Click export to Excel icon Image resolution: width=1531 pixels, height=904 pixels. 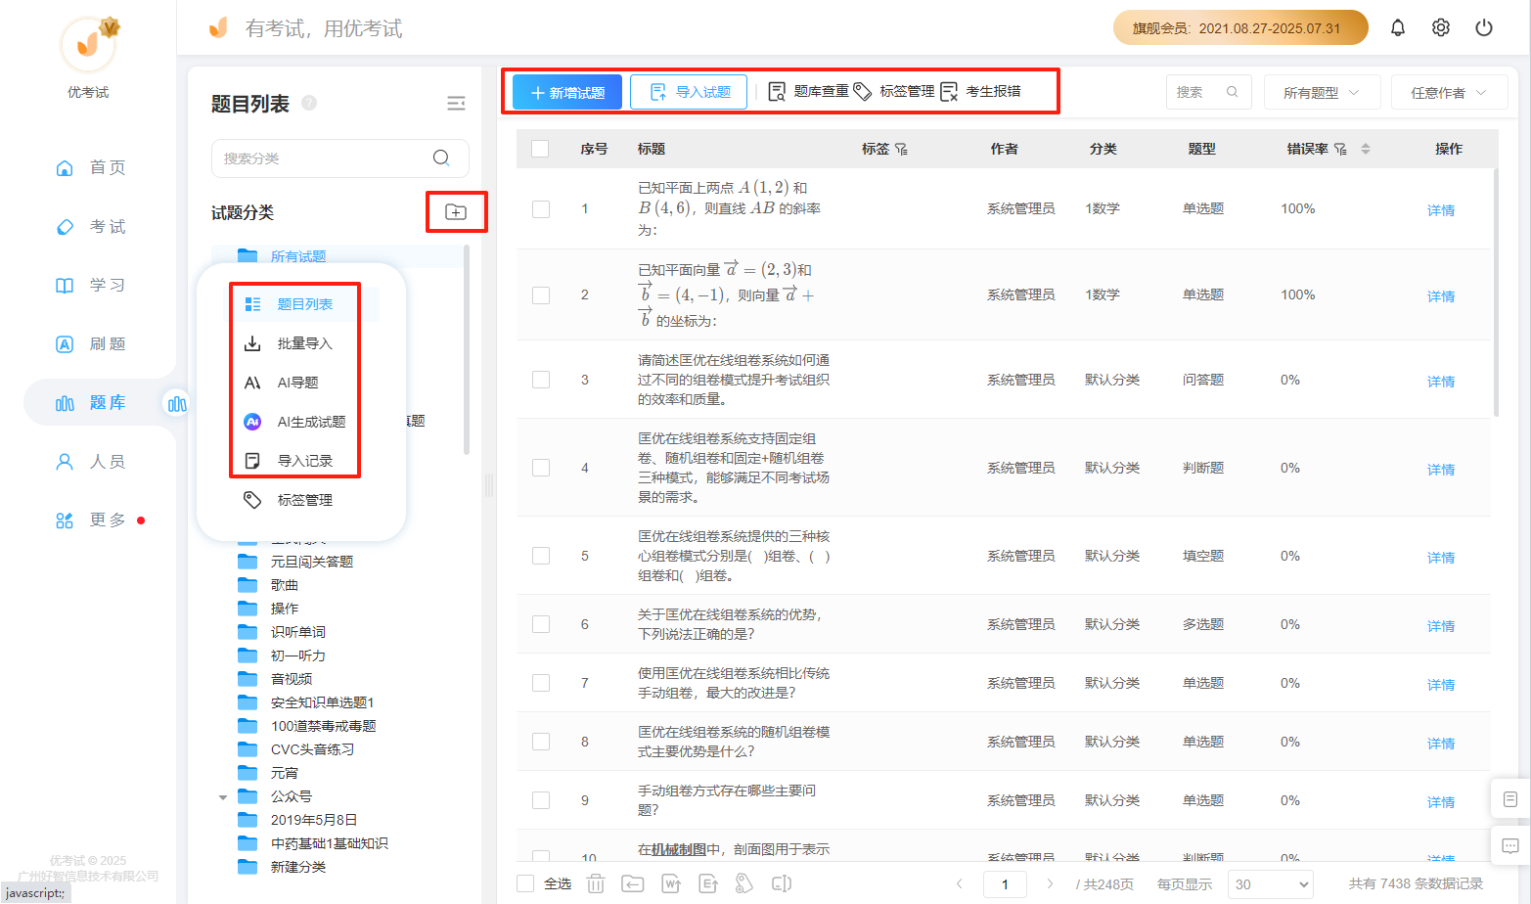coord(708,883)
